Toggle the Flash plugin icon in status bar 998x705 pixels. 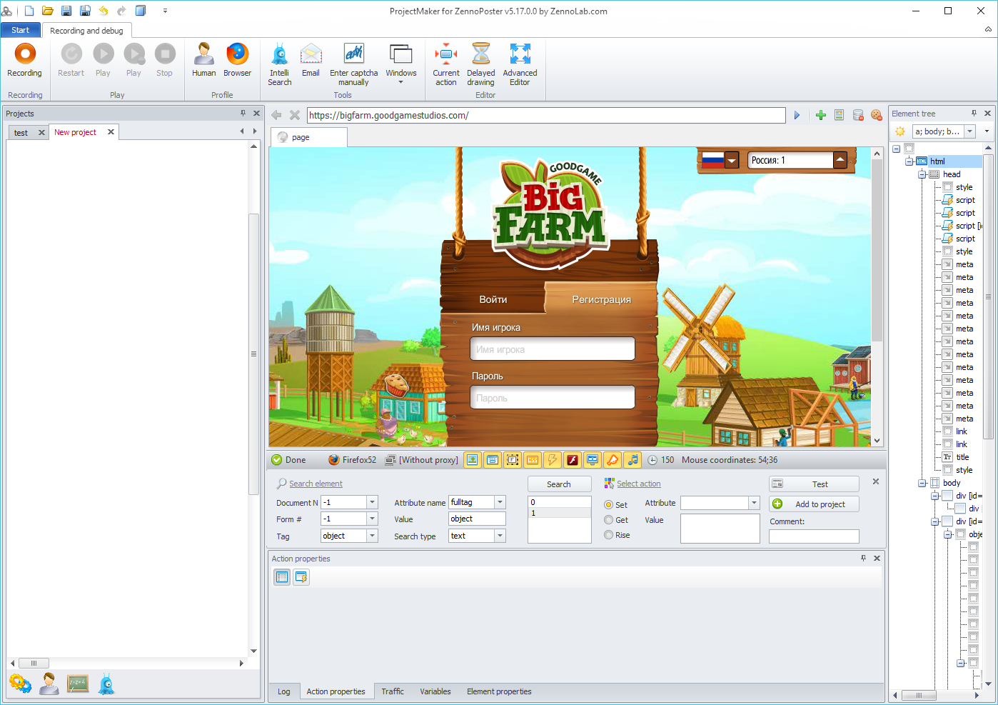572,460
